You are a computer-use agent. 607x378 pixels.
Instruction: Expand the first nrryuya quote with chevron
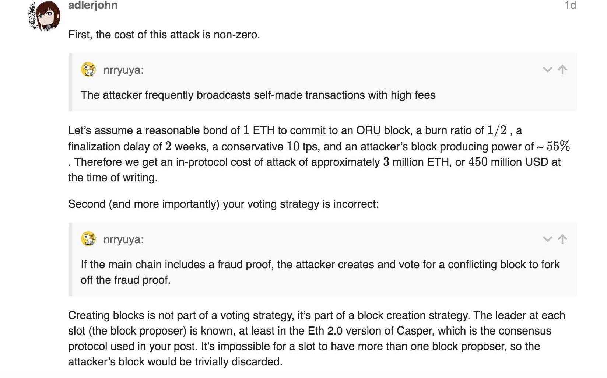(547, 70)
